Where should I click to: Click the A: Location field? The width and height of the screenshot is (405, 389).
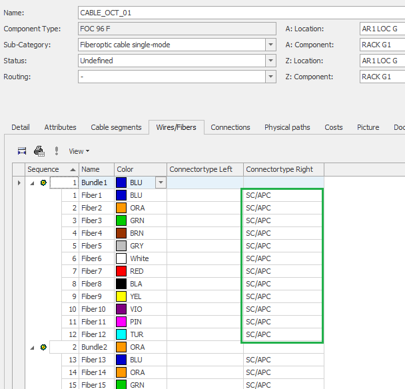(x=382, y=29)
